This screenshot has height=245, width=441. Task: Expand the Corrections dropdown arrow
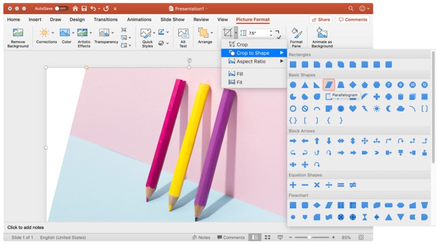point(52,33)
